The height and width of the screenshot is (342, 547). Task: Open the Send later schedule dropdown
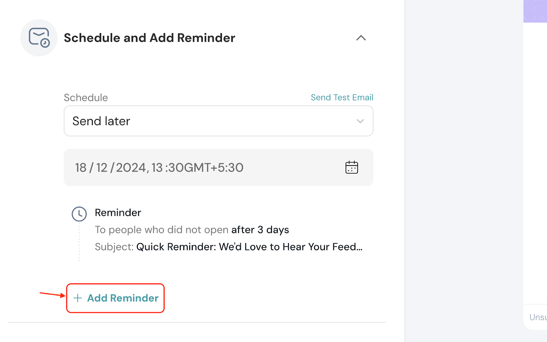pyautogui.click(x=218, y=121)
